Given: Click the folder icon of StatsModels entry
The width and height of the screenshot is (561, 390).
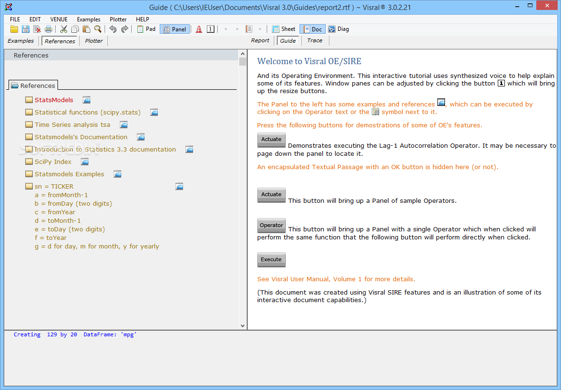Looking at the screenshot, I should (29, 100).
